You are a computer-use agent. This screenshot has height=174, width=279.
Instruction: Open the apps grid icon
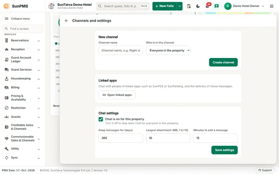pyautogui.click(x=272, y=6)
